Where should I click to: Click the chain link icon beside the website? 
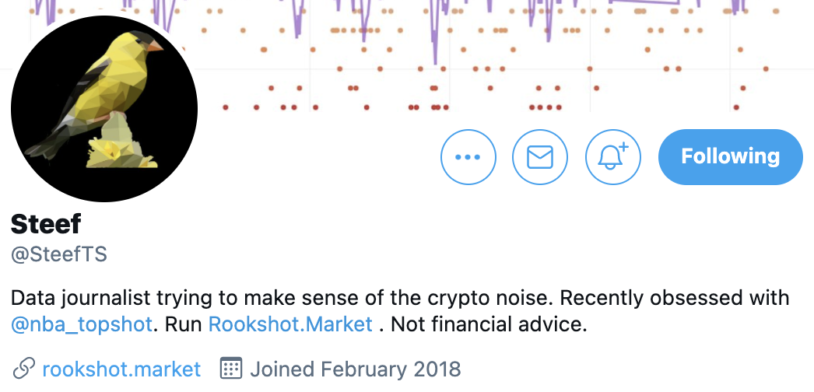click(24, 368)
